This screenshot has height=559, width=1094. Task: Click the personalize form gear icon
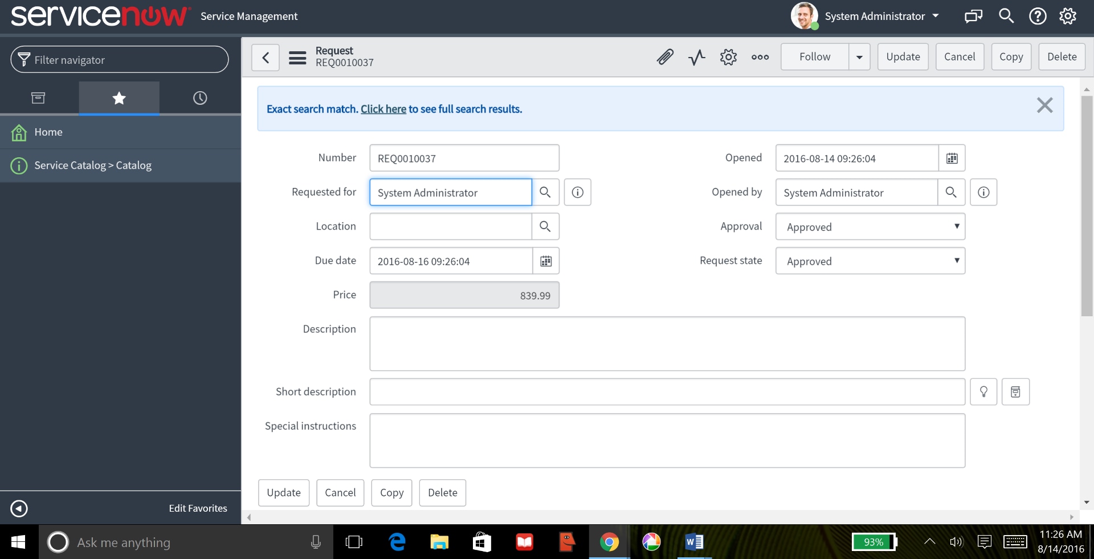pos(728,57)
